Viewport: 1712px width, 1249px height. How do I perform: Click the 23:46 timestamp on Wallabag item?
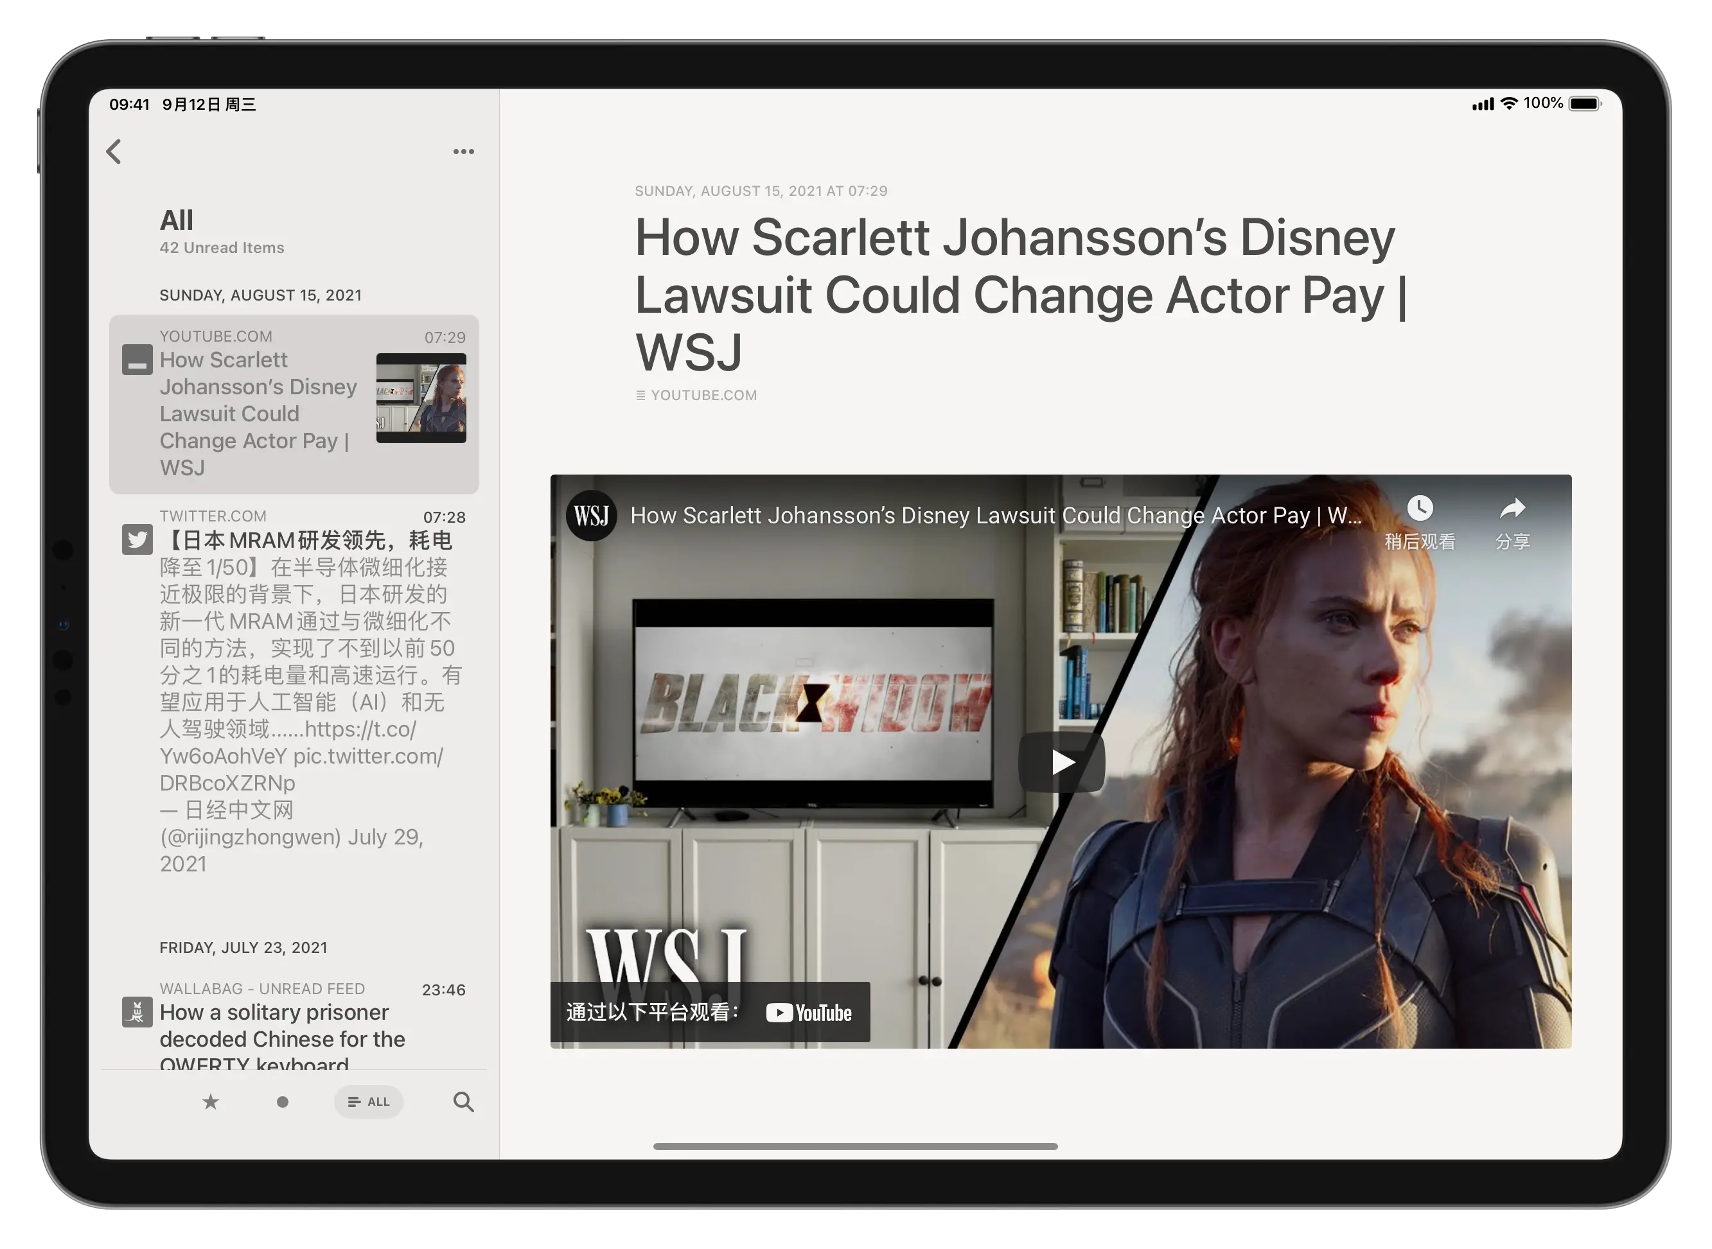(x=443, y=990)
